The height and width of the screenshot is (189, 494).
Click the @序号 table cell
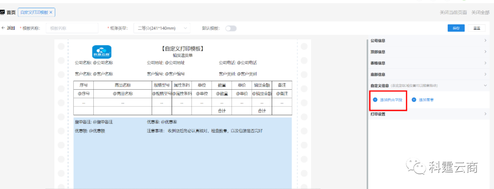(x=84, y=93)
